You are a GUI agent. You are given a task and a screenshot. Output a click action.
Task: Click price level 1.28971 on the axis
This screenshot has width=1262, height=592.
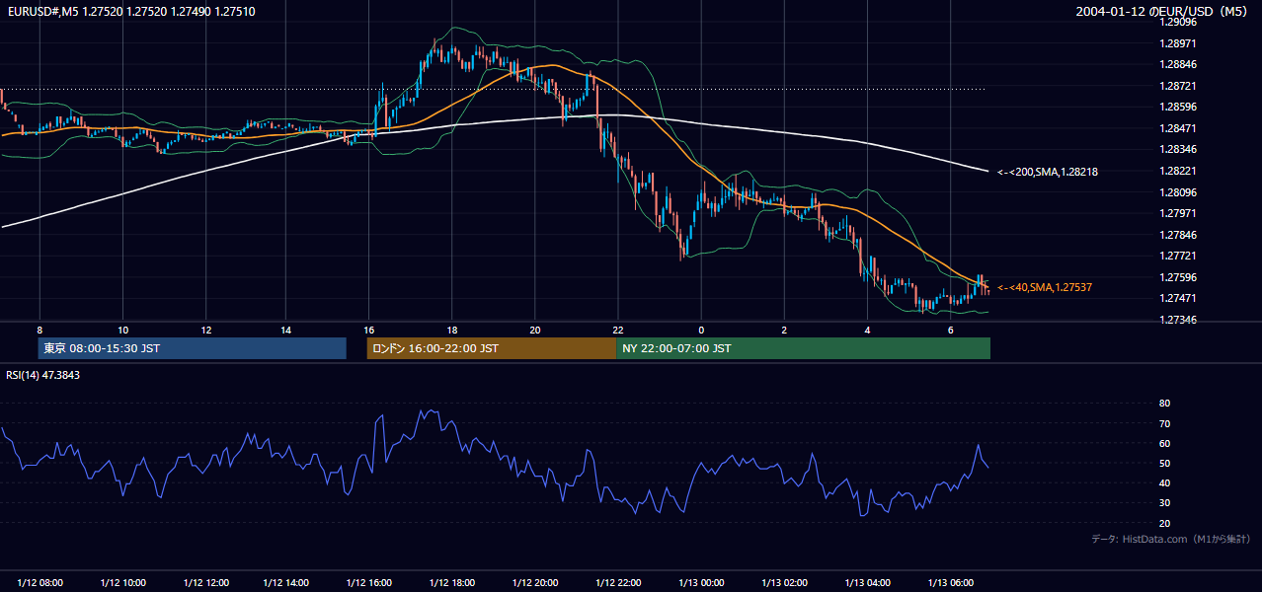(1177, 43)
